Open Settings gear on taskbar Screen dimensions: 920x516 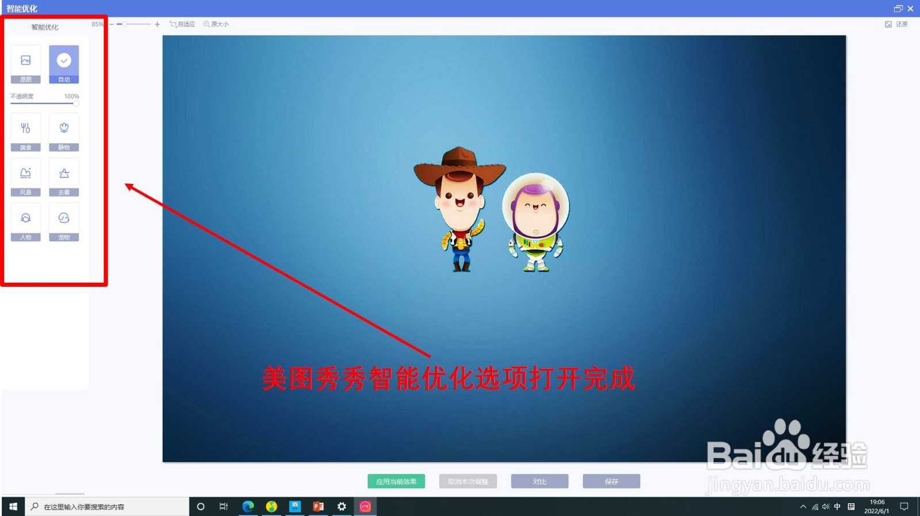(342, 506)
